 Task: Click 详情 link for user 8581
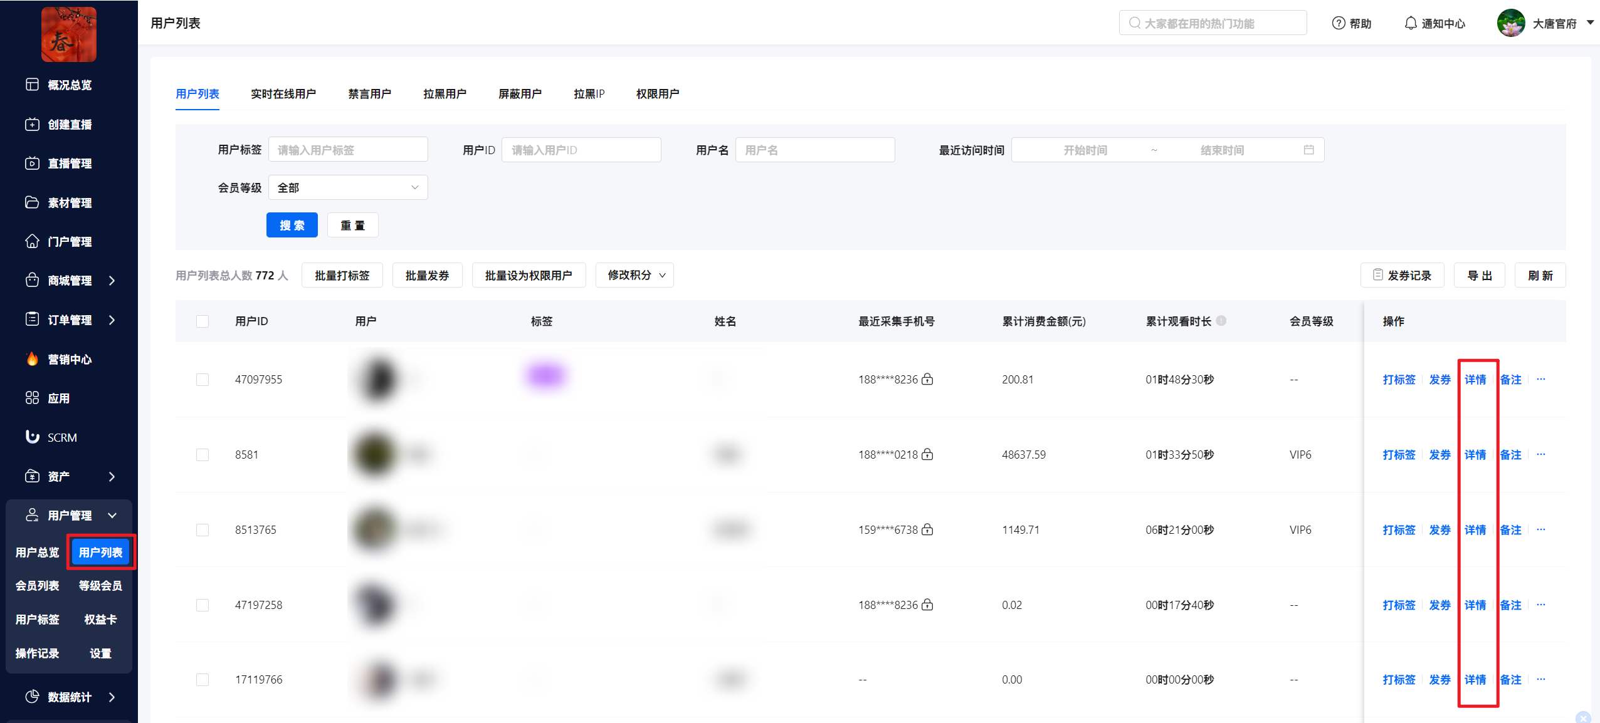[1475, 455]
